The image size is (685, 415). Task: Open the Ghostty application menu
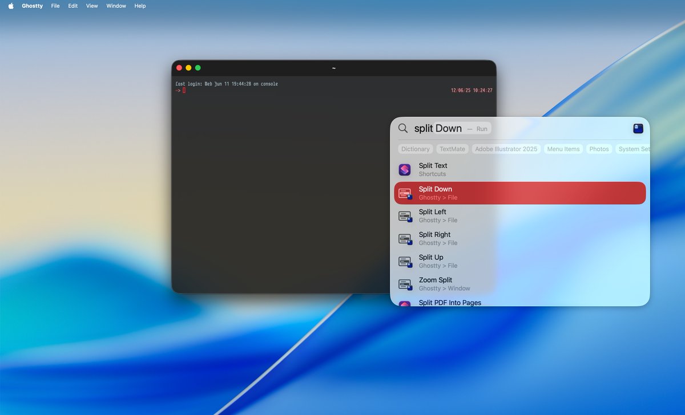click(x=32, y=6)
